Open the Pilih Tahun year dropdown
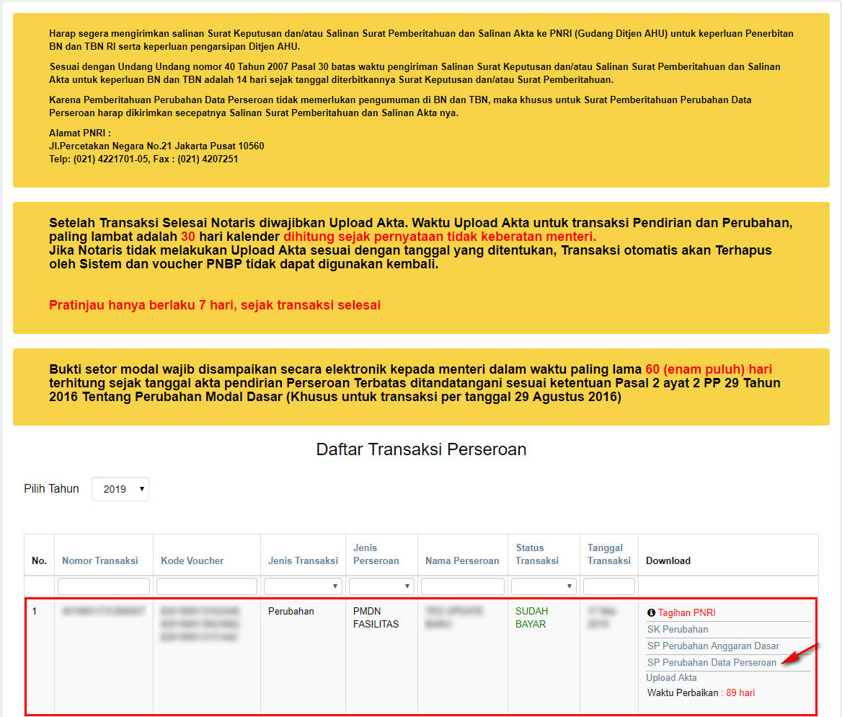 pyautogui.click(x=120, y=489)
